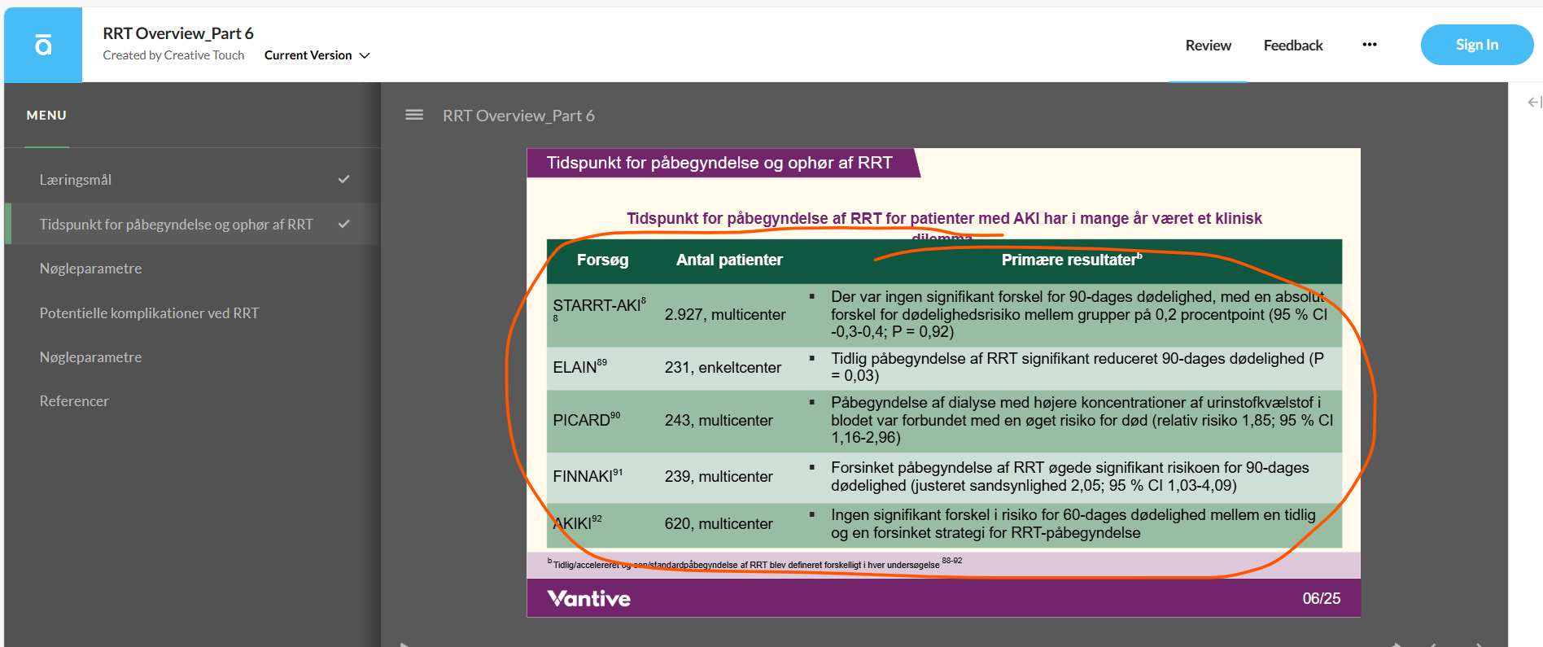The width and height of the screenshot is (1543, 647).
Task: Click the Created by Creative Touch text
Action: (173, 55)
